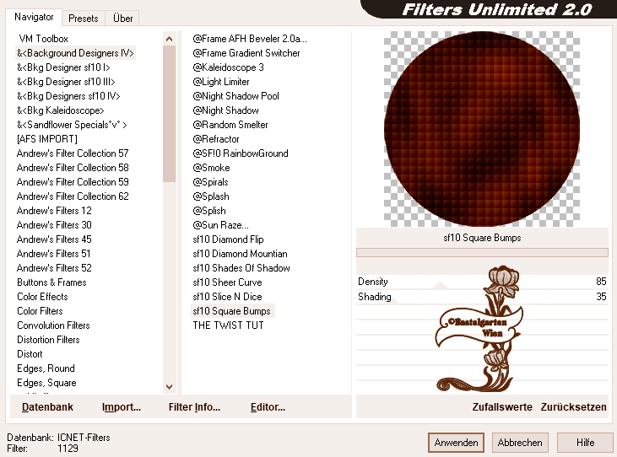Select the Distort category

click(30, 354)
